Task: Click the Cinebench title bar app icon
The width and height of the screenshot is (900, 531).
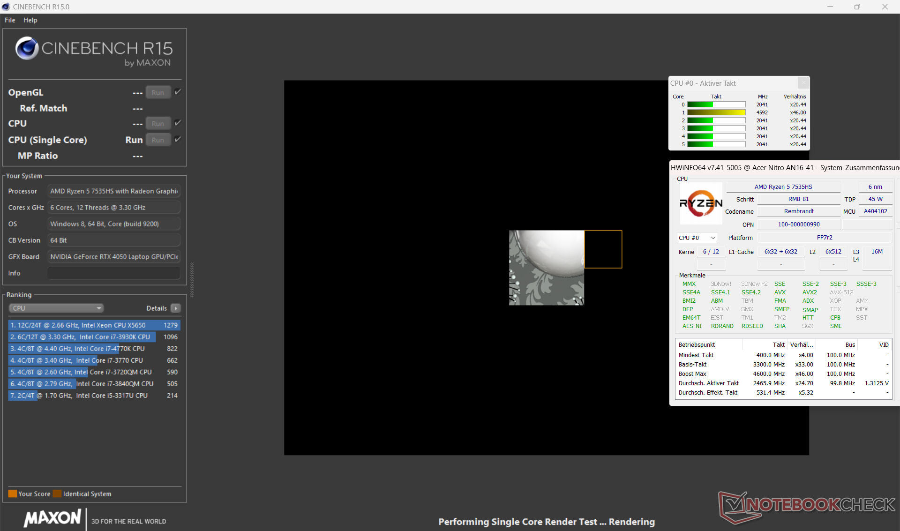Action: tap(6, 7)
